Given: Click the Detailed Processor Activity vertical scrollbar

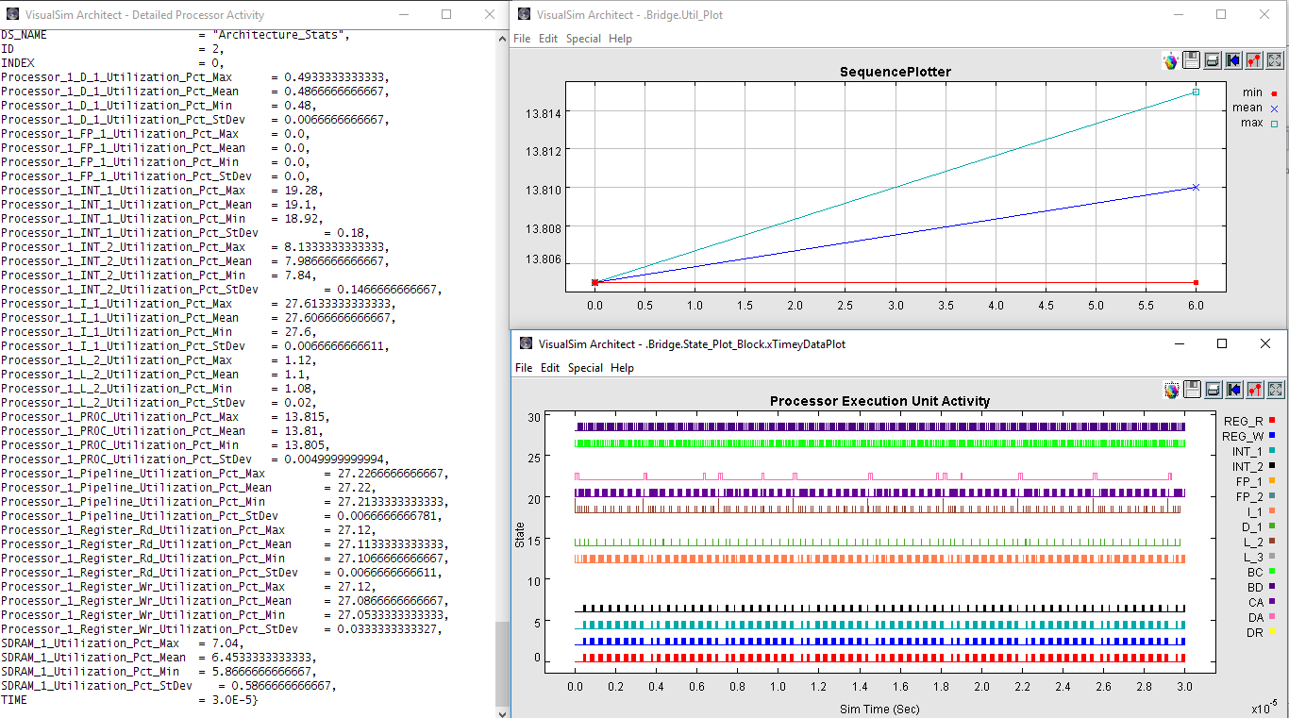Looking at the screenshot, I should (501, 664).
